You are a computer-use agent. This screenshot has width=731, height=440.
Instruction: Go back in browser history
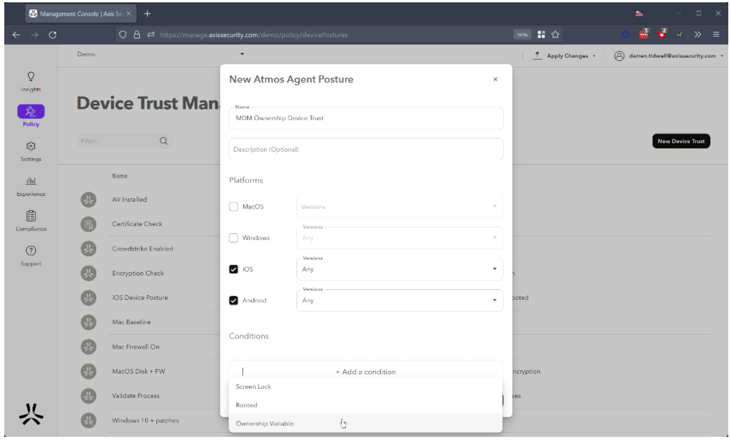pos(16,35)
